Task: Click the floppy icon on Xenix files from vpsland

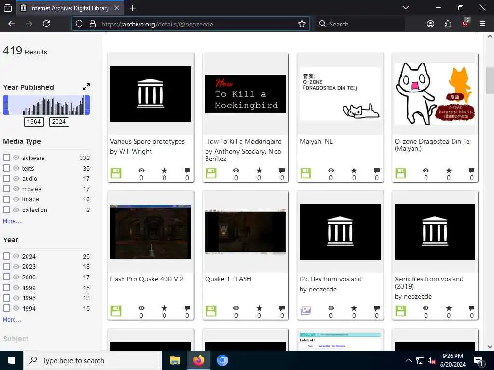Action: pos(400,311)
